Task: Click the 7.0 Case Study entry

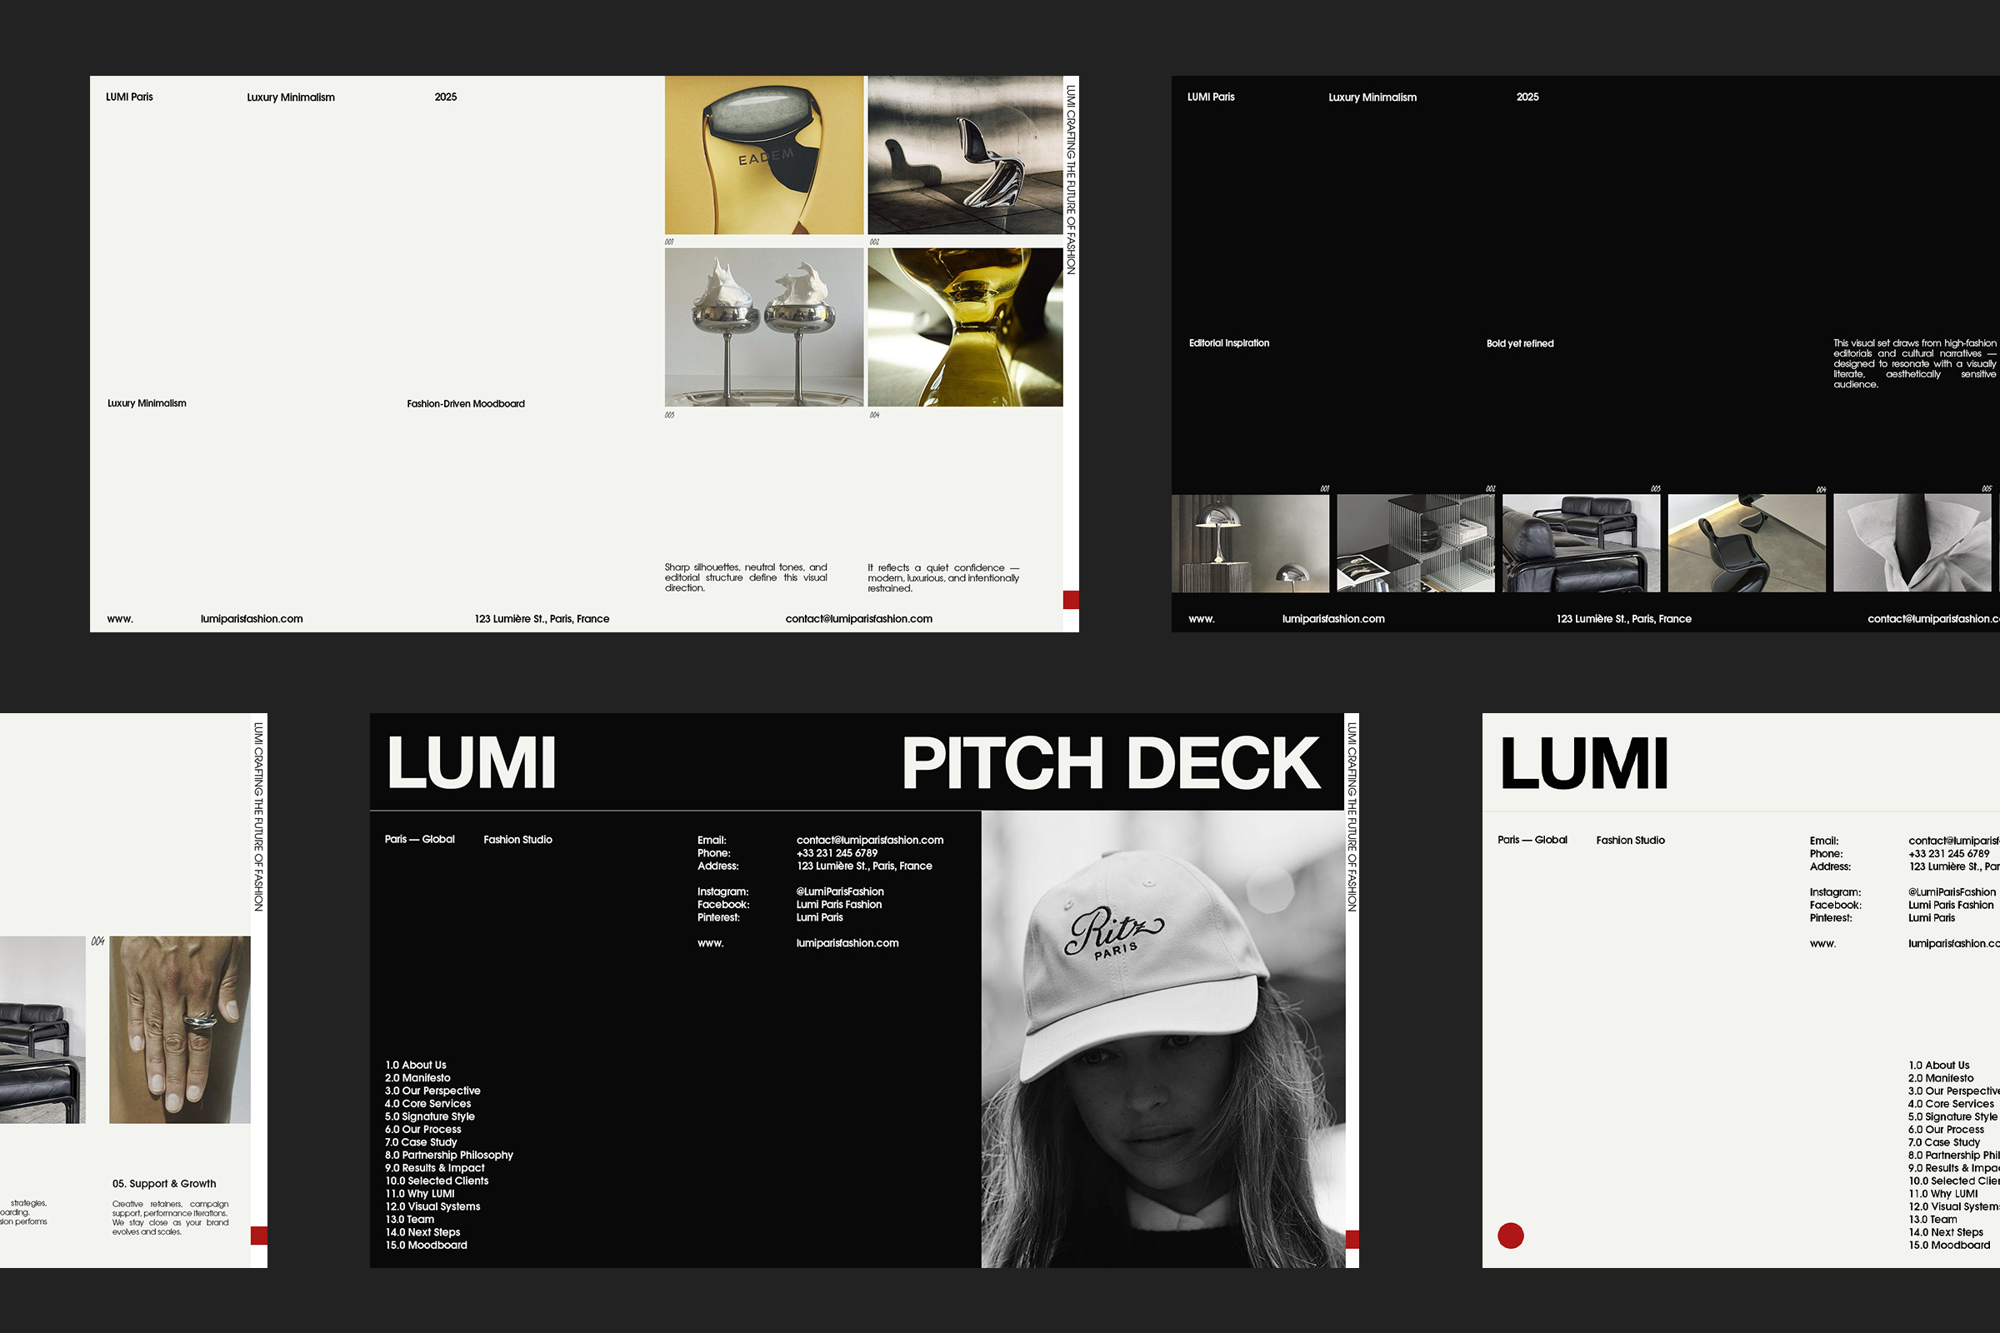Action: pos(421,1142)
